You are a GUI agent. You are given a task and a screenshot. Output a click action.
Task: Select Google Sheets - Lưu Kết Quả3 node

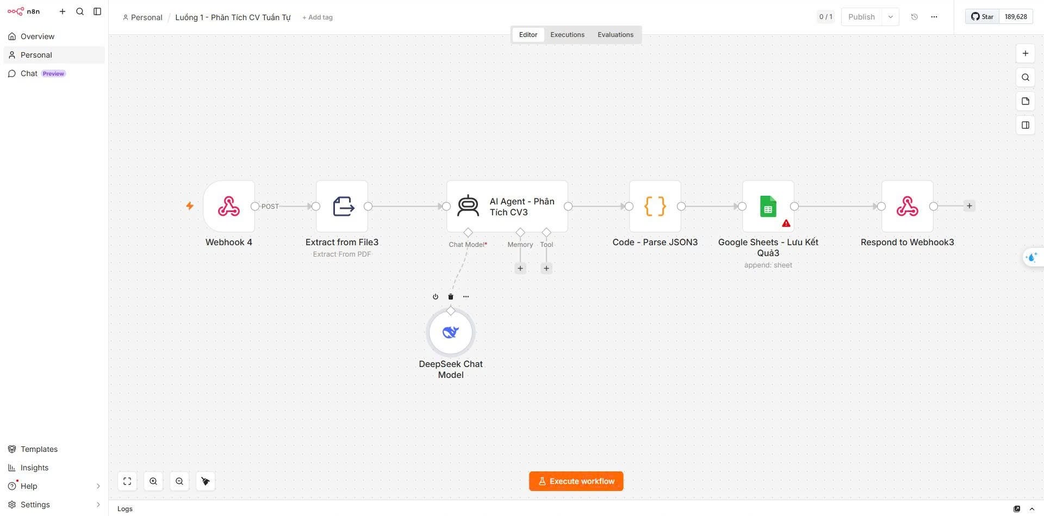point(768,207)
